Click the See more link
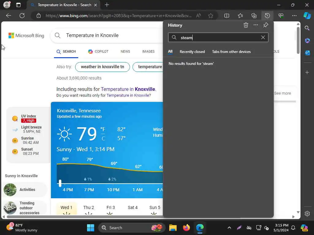The height and width of the screenshot is (235, 314). tap(282, 93)
